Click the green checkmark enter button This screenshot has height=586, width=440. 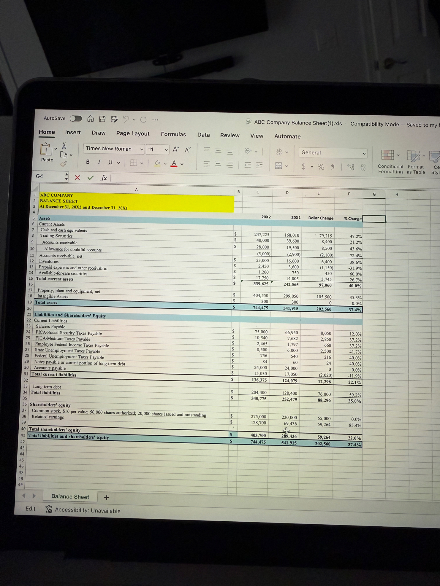91,178
